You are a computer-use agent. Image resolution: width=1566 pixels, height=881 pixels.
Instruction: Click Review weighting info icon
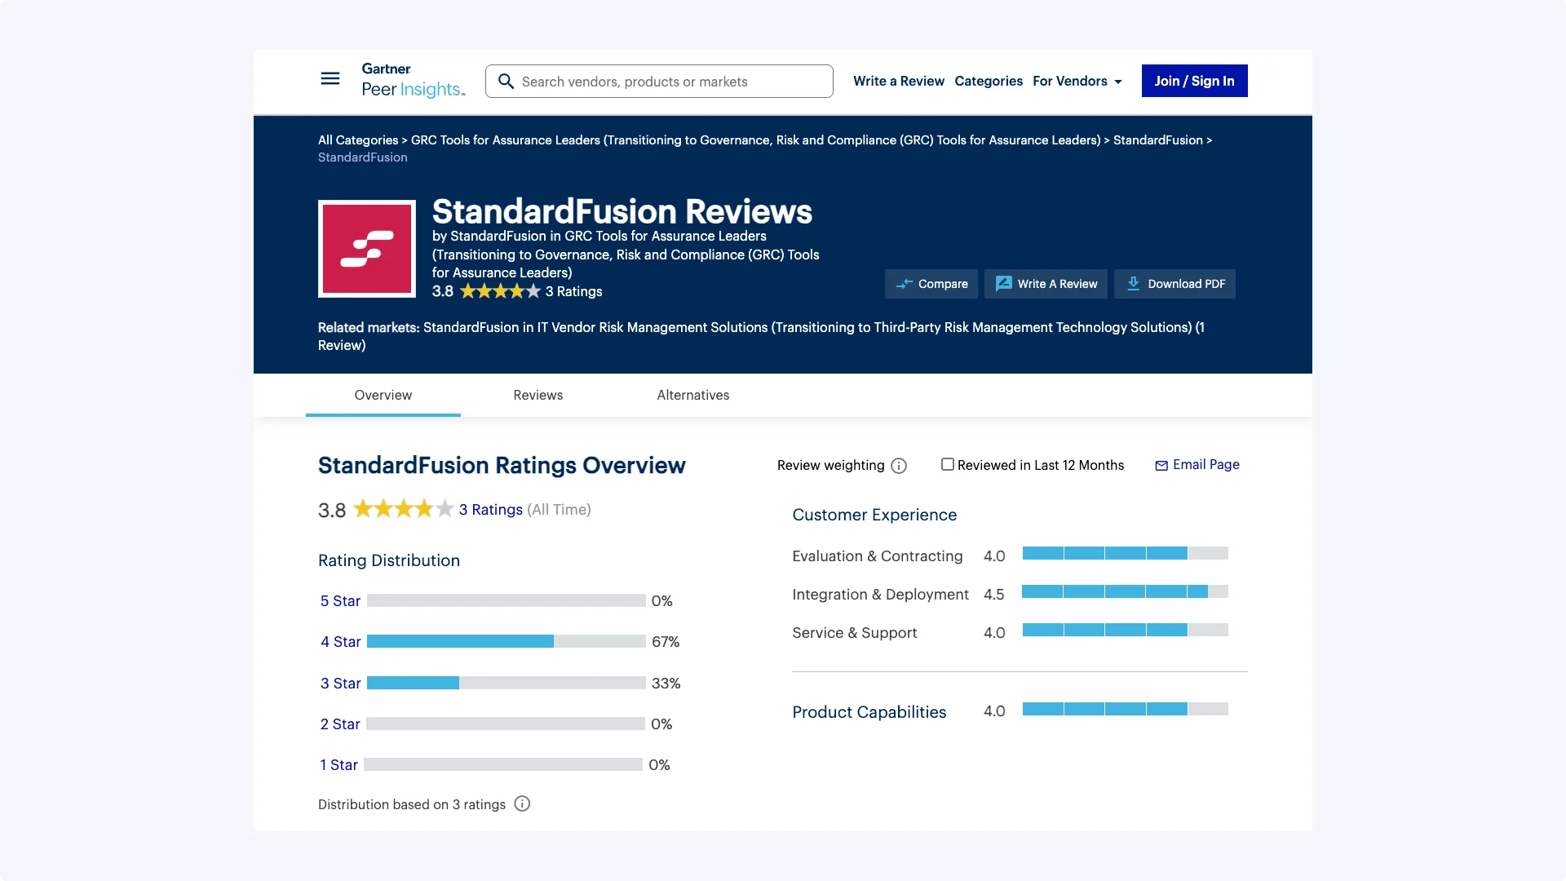(899, 466)
